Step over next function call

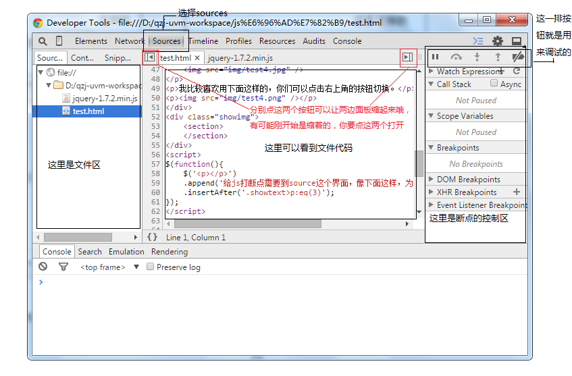(456, 57)
